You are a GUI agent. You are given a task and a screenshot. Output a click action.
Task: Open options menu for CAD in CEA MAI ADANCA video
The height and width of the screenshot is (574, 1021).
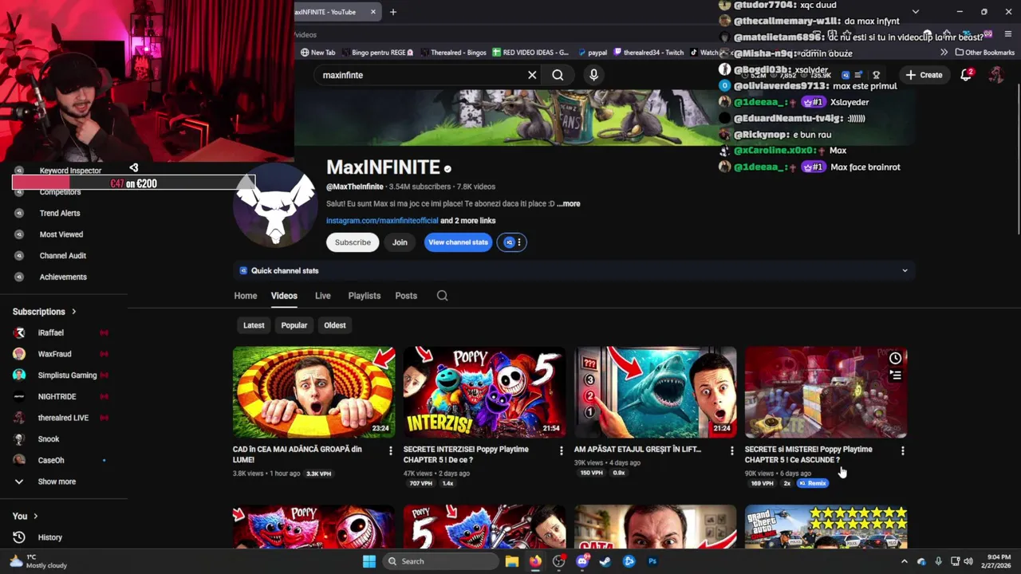coord(390,450)
